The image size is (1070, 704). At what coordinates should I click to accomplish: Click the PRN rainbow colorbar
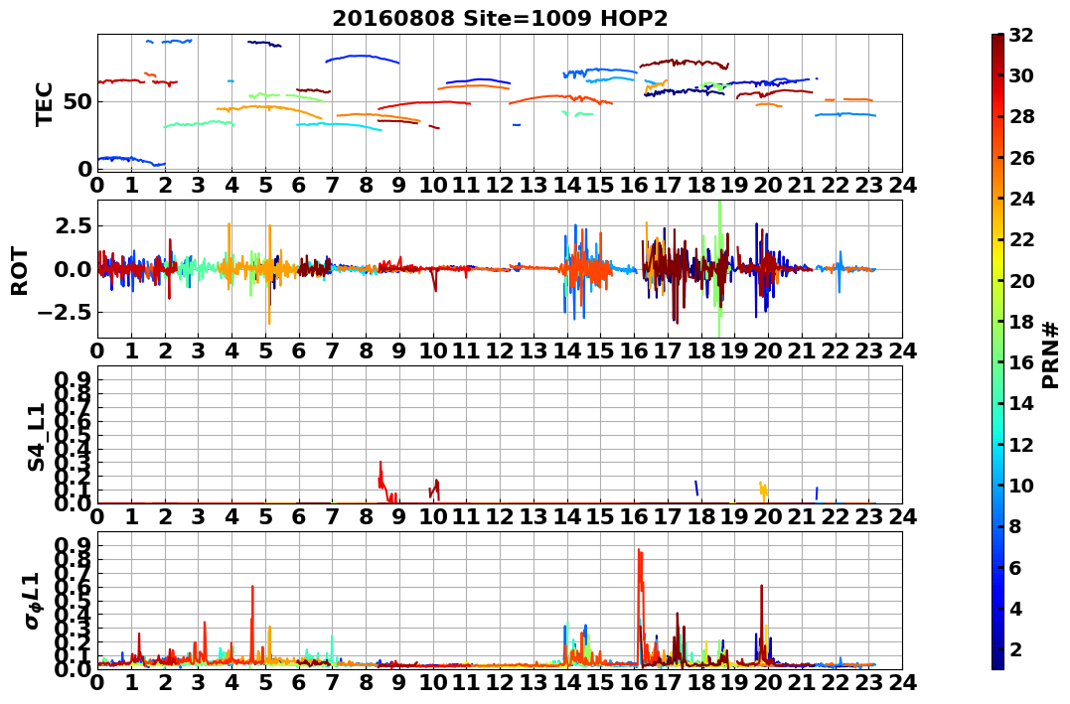[997, 352]
